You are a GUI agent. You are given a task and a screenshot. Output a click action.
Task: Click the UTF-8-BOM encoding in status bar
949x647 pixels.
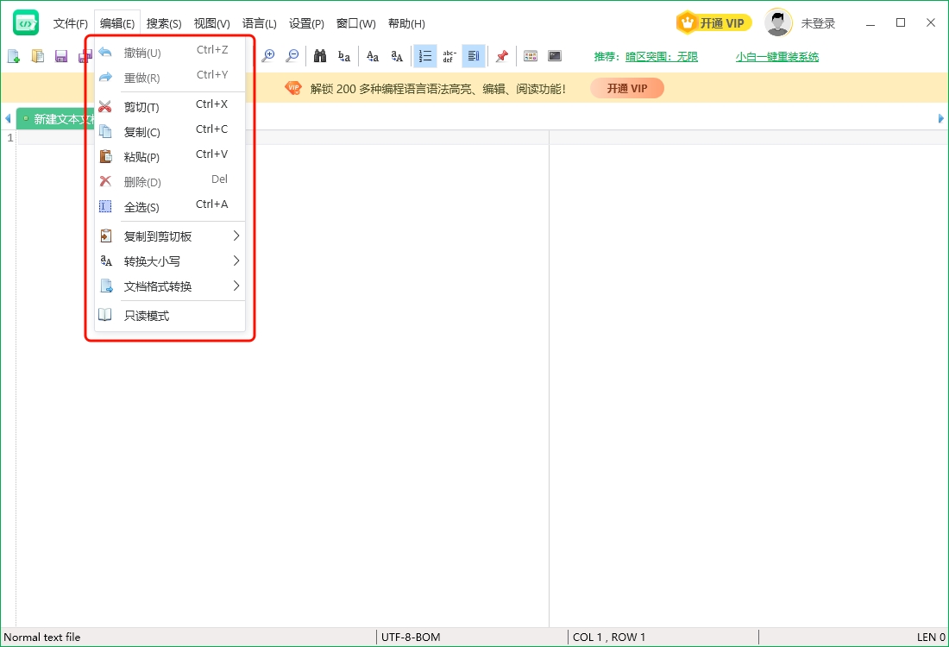pyautogui.click(x=411, y=638)
